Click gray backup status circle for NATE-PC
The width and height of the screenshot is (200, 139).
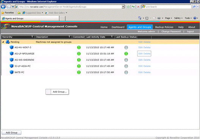tap(126, 72)
